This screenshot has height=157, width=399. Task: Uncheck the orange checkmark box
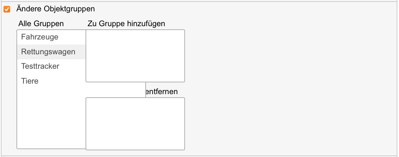tap(7, 9)
